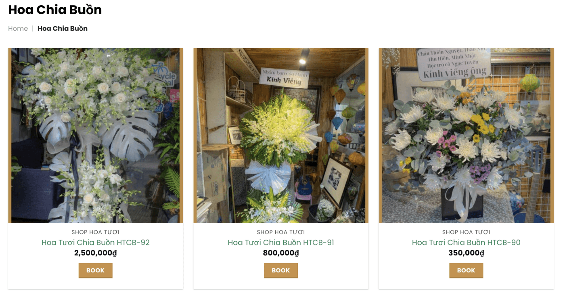The image size is (565, 297).
Task: Click the 2,500,000₫ price
Action: click(96, 253)
